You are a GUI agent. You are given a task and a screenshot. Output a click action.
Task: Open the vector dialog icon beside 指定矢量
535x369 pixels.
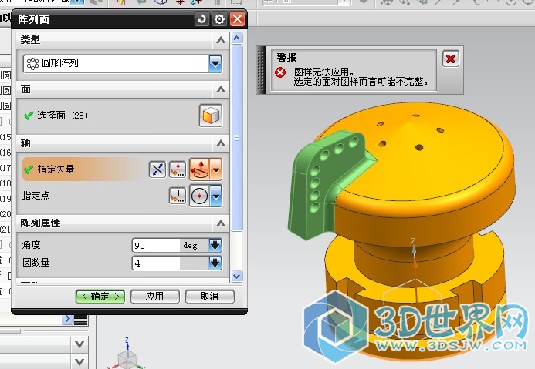[178, 169]
